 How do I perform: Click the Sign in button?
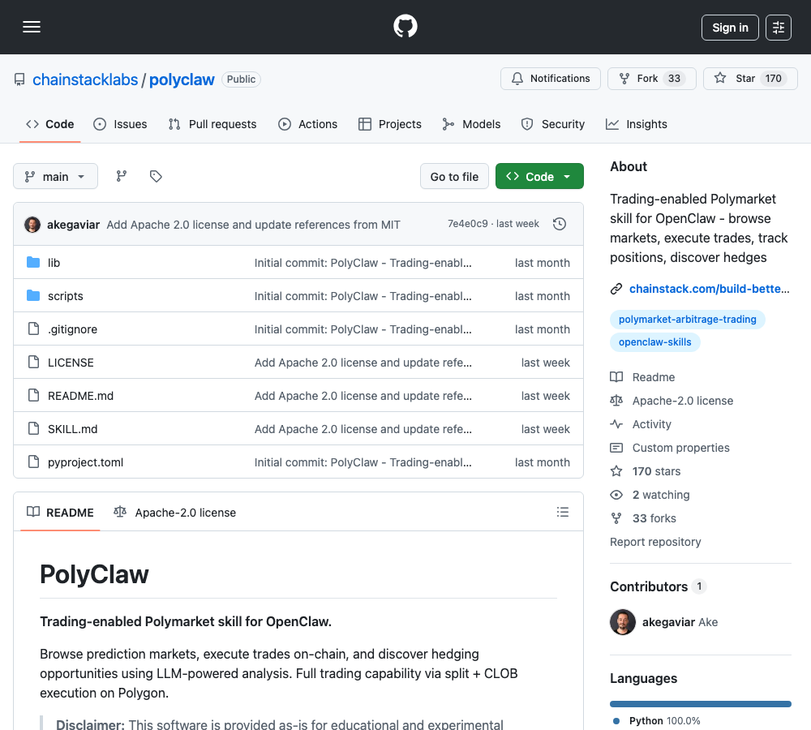pos(729,27)
